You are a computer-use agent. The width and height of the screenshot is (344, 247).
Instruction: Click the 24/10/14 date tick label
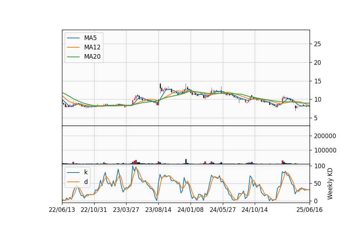click(x=255, y=210)
